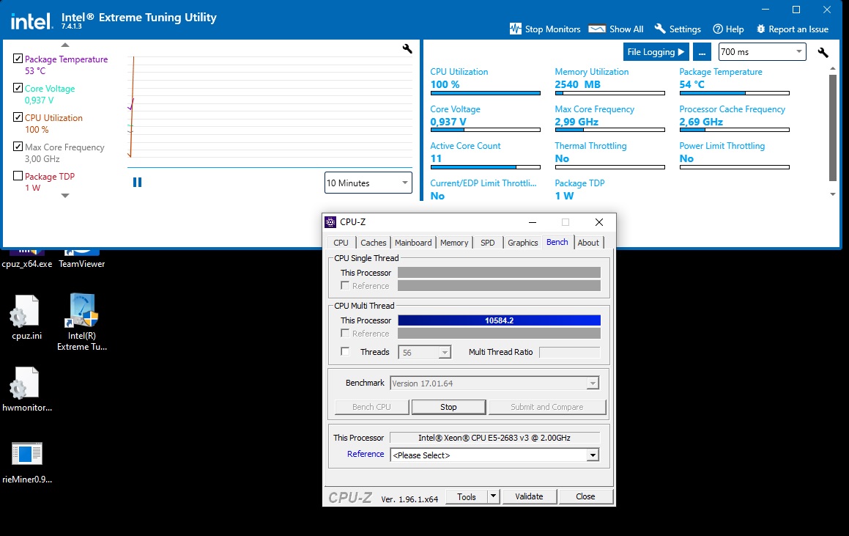Click the Tools button
This screenshot has height=536, width=849.
466,496
